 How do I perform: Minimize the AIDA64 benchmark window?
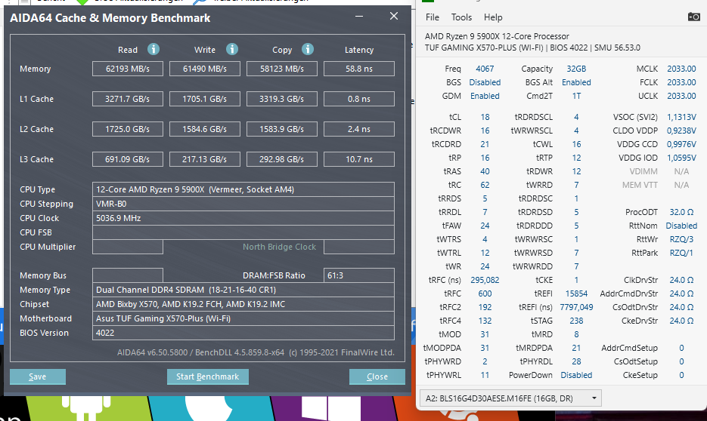359,16
